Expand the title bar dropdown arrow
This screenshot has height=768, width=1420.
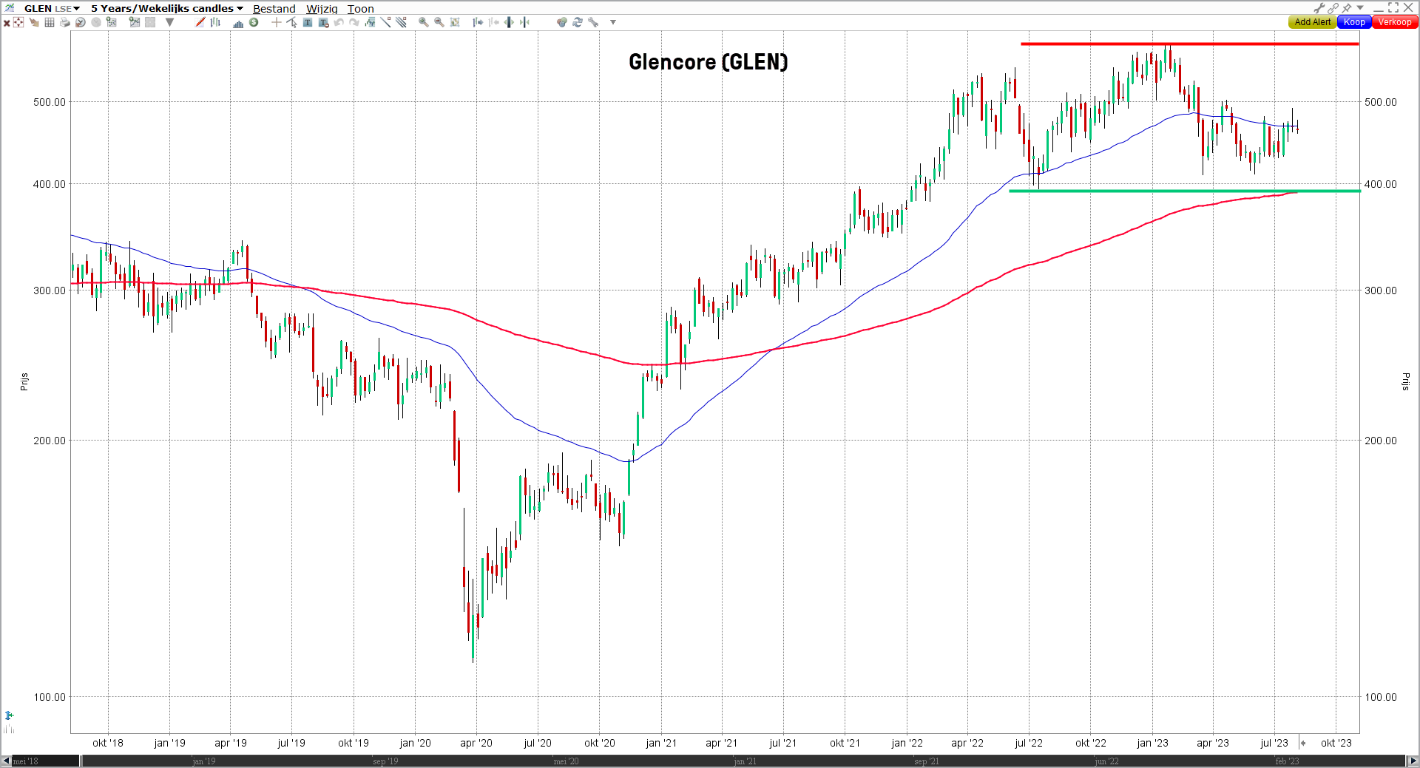(1360, 8)
